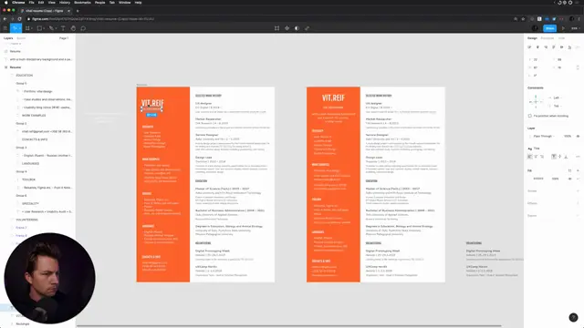Click the Chrome back arrow
Viewport: 584px width, 328px height.
pos(5,19)
